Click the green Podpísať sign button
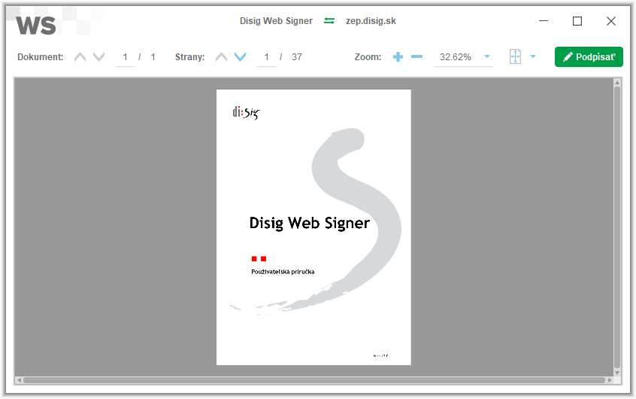This screenshot has width=636, height=399. tap(589, 57)
